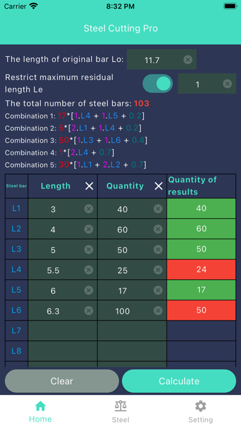The image size is (241, 429).
Task: Toggle Restrict maximum residual length switch
Action: pyautogui.click(x=157, y=83)
